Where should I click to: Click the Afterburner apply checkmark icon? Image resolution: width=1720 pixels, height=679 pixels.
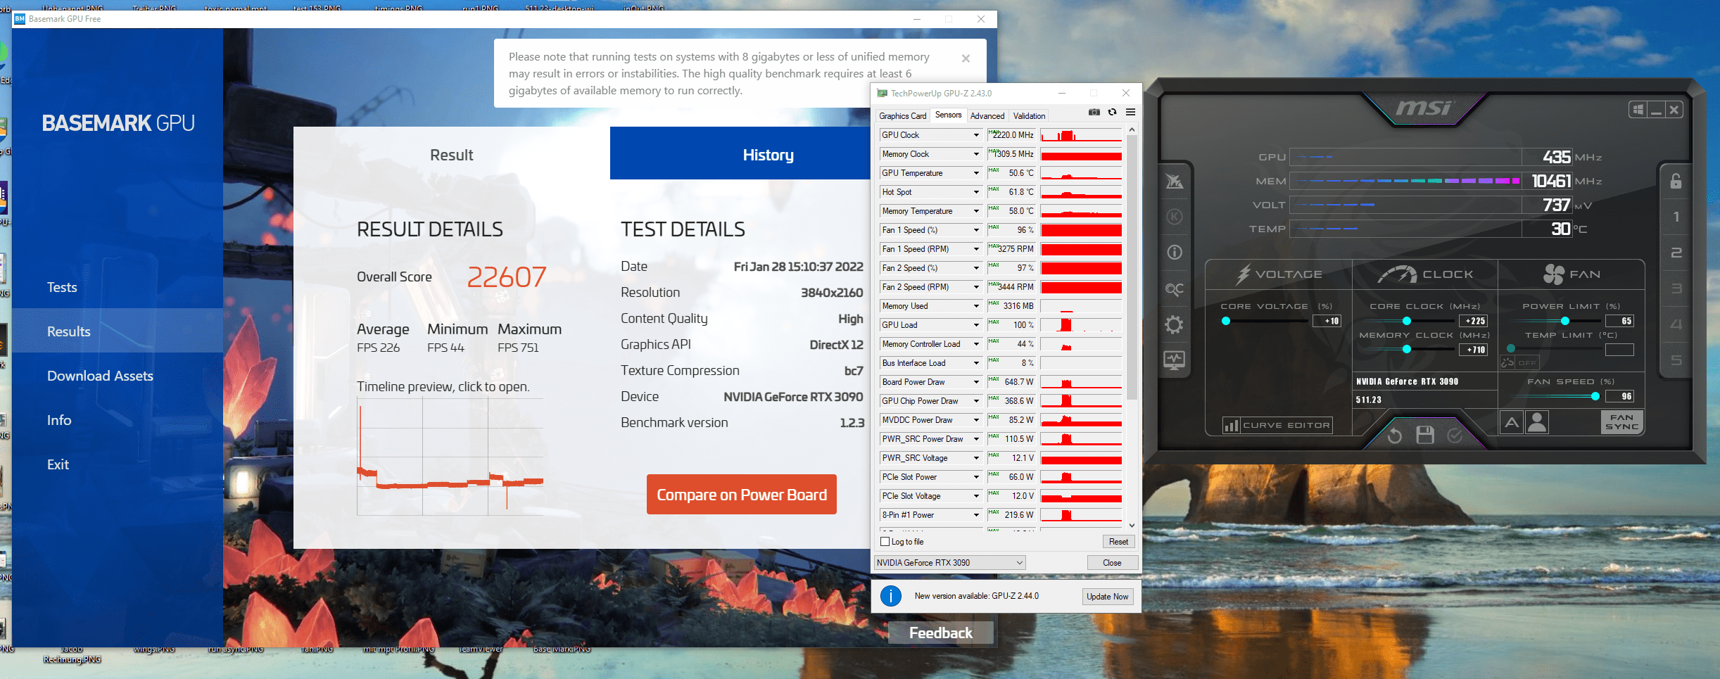pos(1455,436)
